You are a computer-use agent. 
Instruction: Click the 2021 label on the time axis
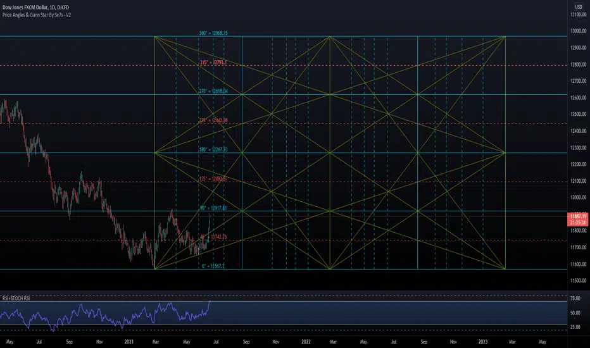point(129,341)
